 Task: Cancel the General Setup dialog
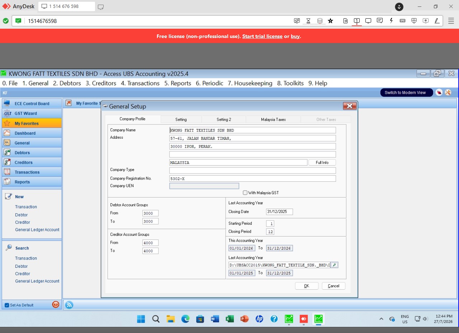pyautogui.click(x=333, y=286)
